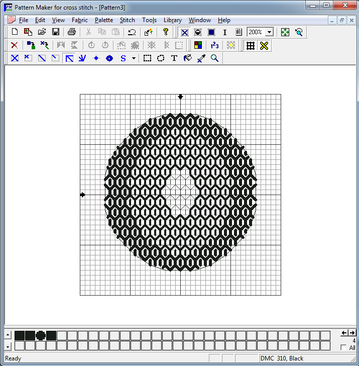Open the File menu
This screenshot has width=359, height=366.
coord(24,20)
